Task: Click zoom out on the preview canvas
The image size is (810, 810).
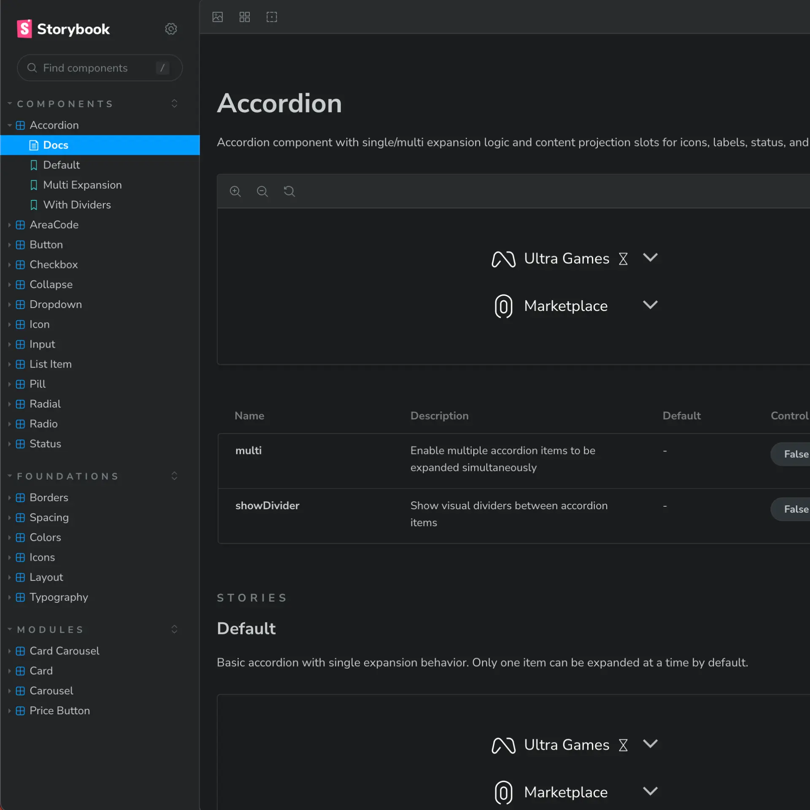Action: point(262,192)
